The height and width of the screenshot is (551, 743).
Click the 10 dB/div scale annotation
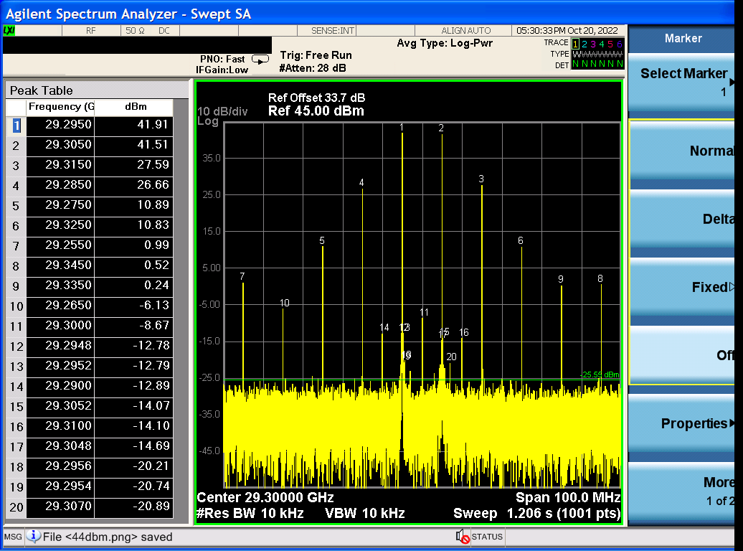(x=222, y=111)
